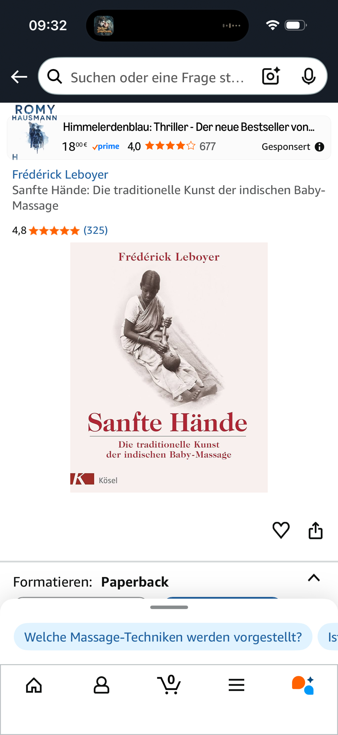Open the 325 reviews link
This screenshot has height=735, width=338.
click(96, 230)
